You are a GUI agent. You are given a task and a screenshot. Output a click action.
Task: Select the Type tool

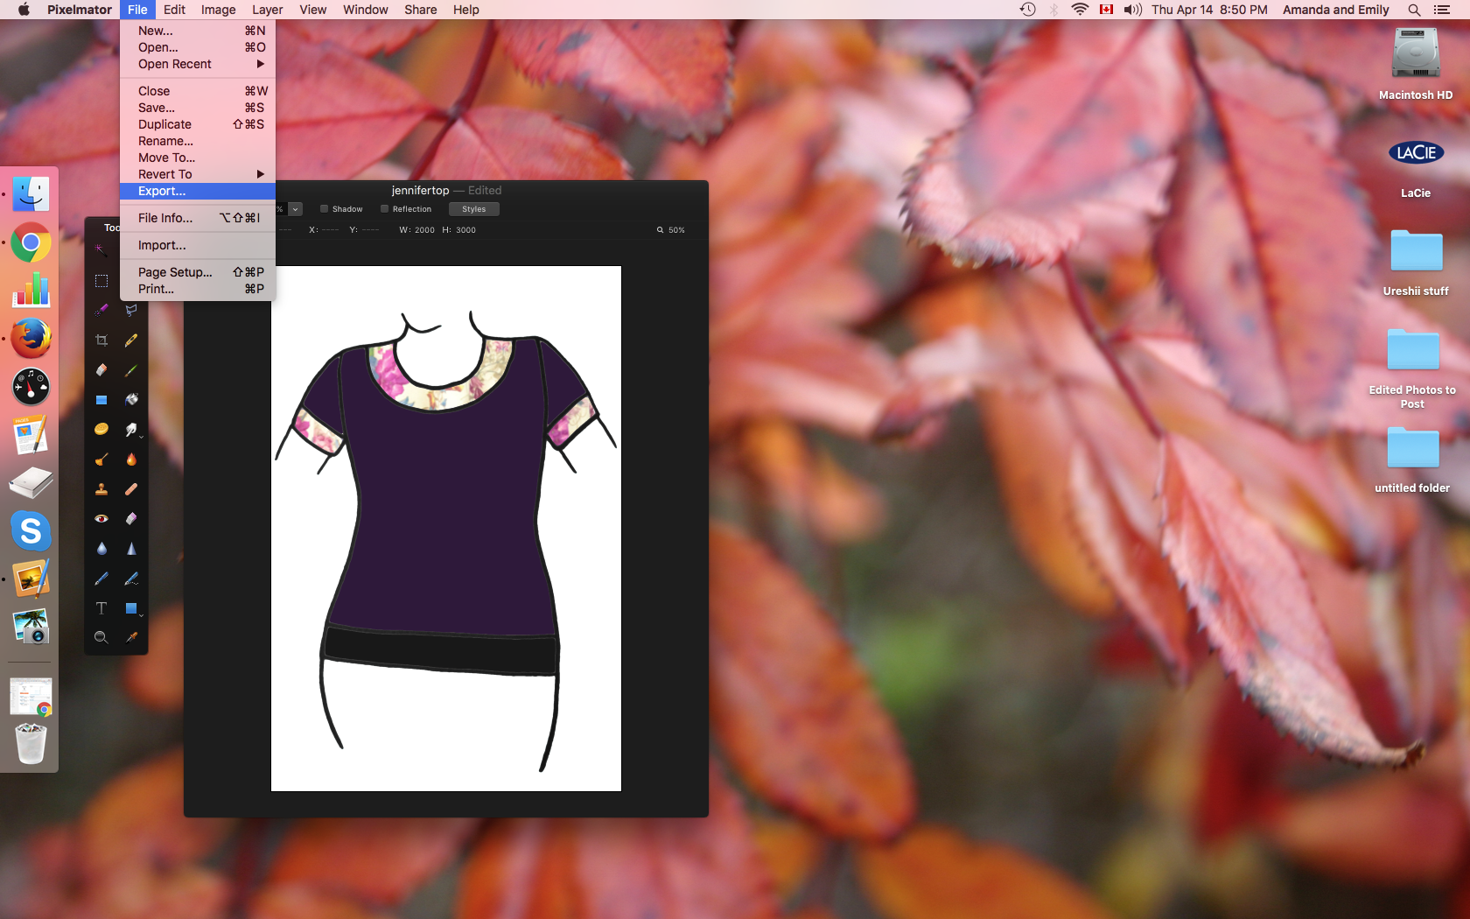pyautogui.click(x=101, y=607)
